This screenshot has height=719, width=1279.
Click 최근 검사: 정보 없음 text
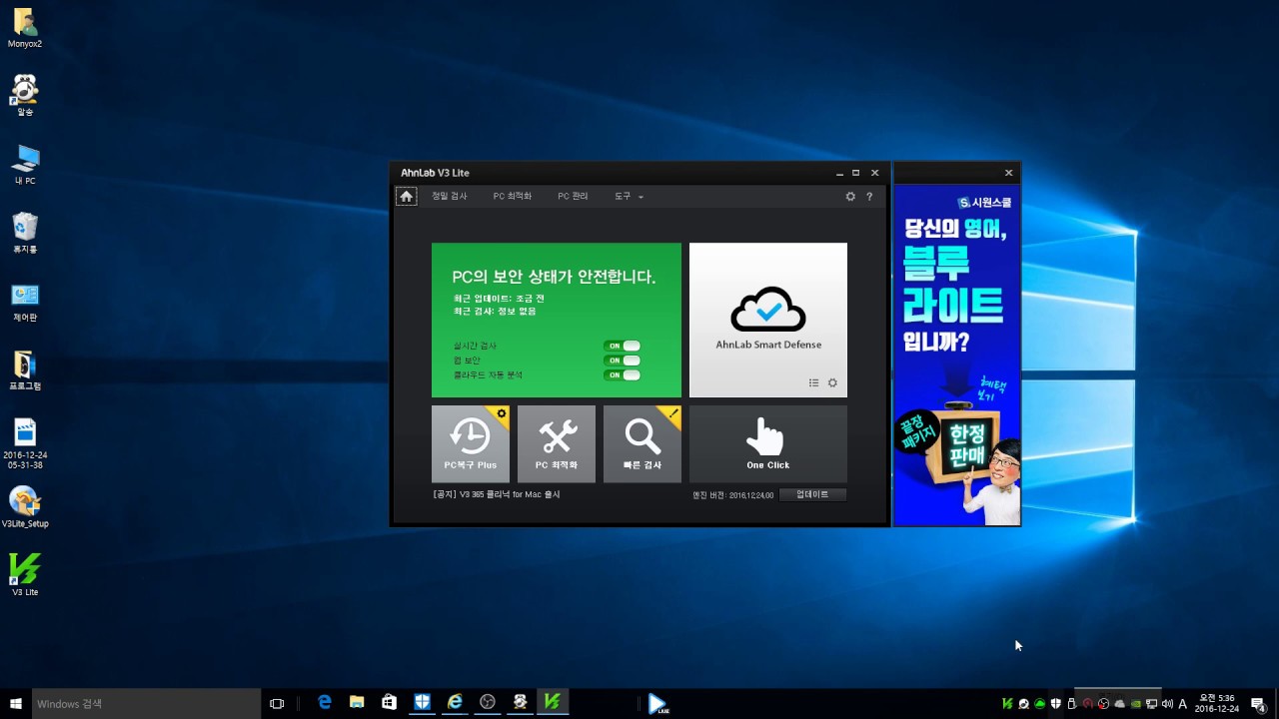point(494,312)
